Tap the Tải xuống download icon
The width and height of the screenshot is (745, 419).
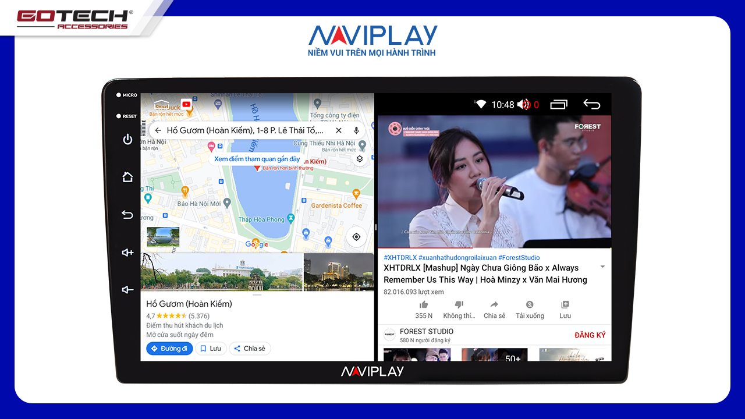coord(530,305)
